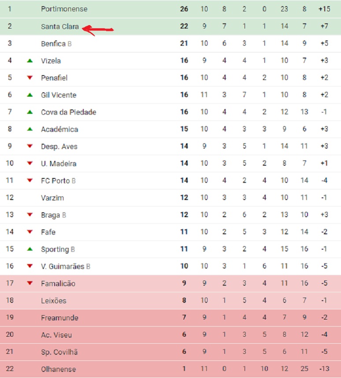Image resolution: width=341 pixels, height=378 pixels.
Task: Select the Benfica B team name
Action: point(56,44)
